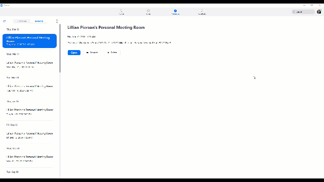Select the Thu Jan 16 recorded meeting

[29, 112]
